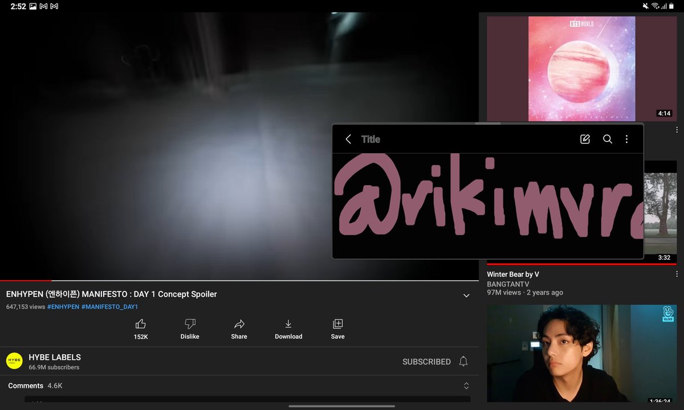Tap the bottom navigation gesture bar

tap(342, 406)
